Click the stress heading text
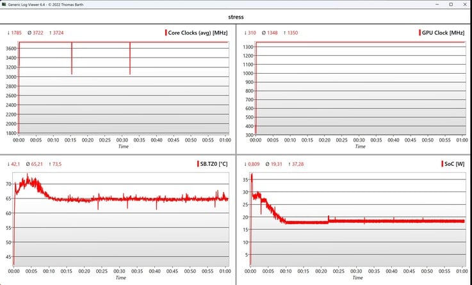The height and width of the screenshot is (285, 472). [x=236, y=17]
